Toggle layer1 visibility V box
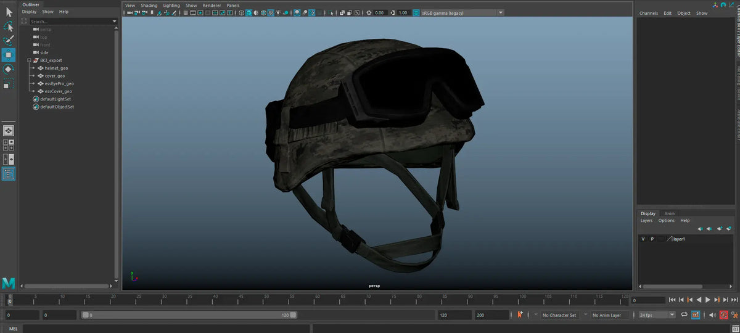 (643, 239)
